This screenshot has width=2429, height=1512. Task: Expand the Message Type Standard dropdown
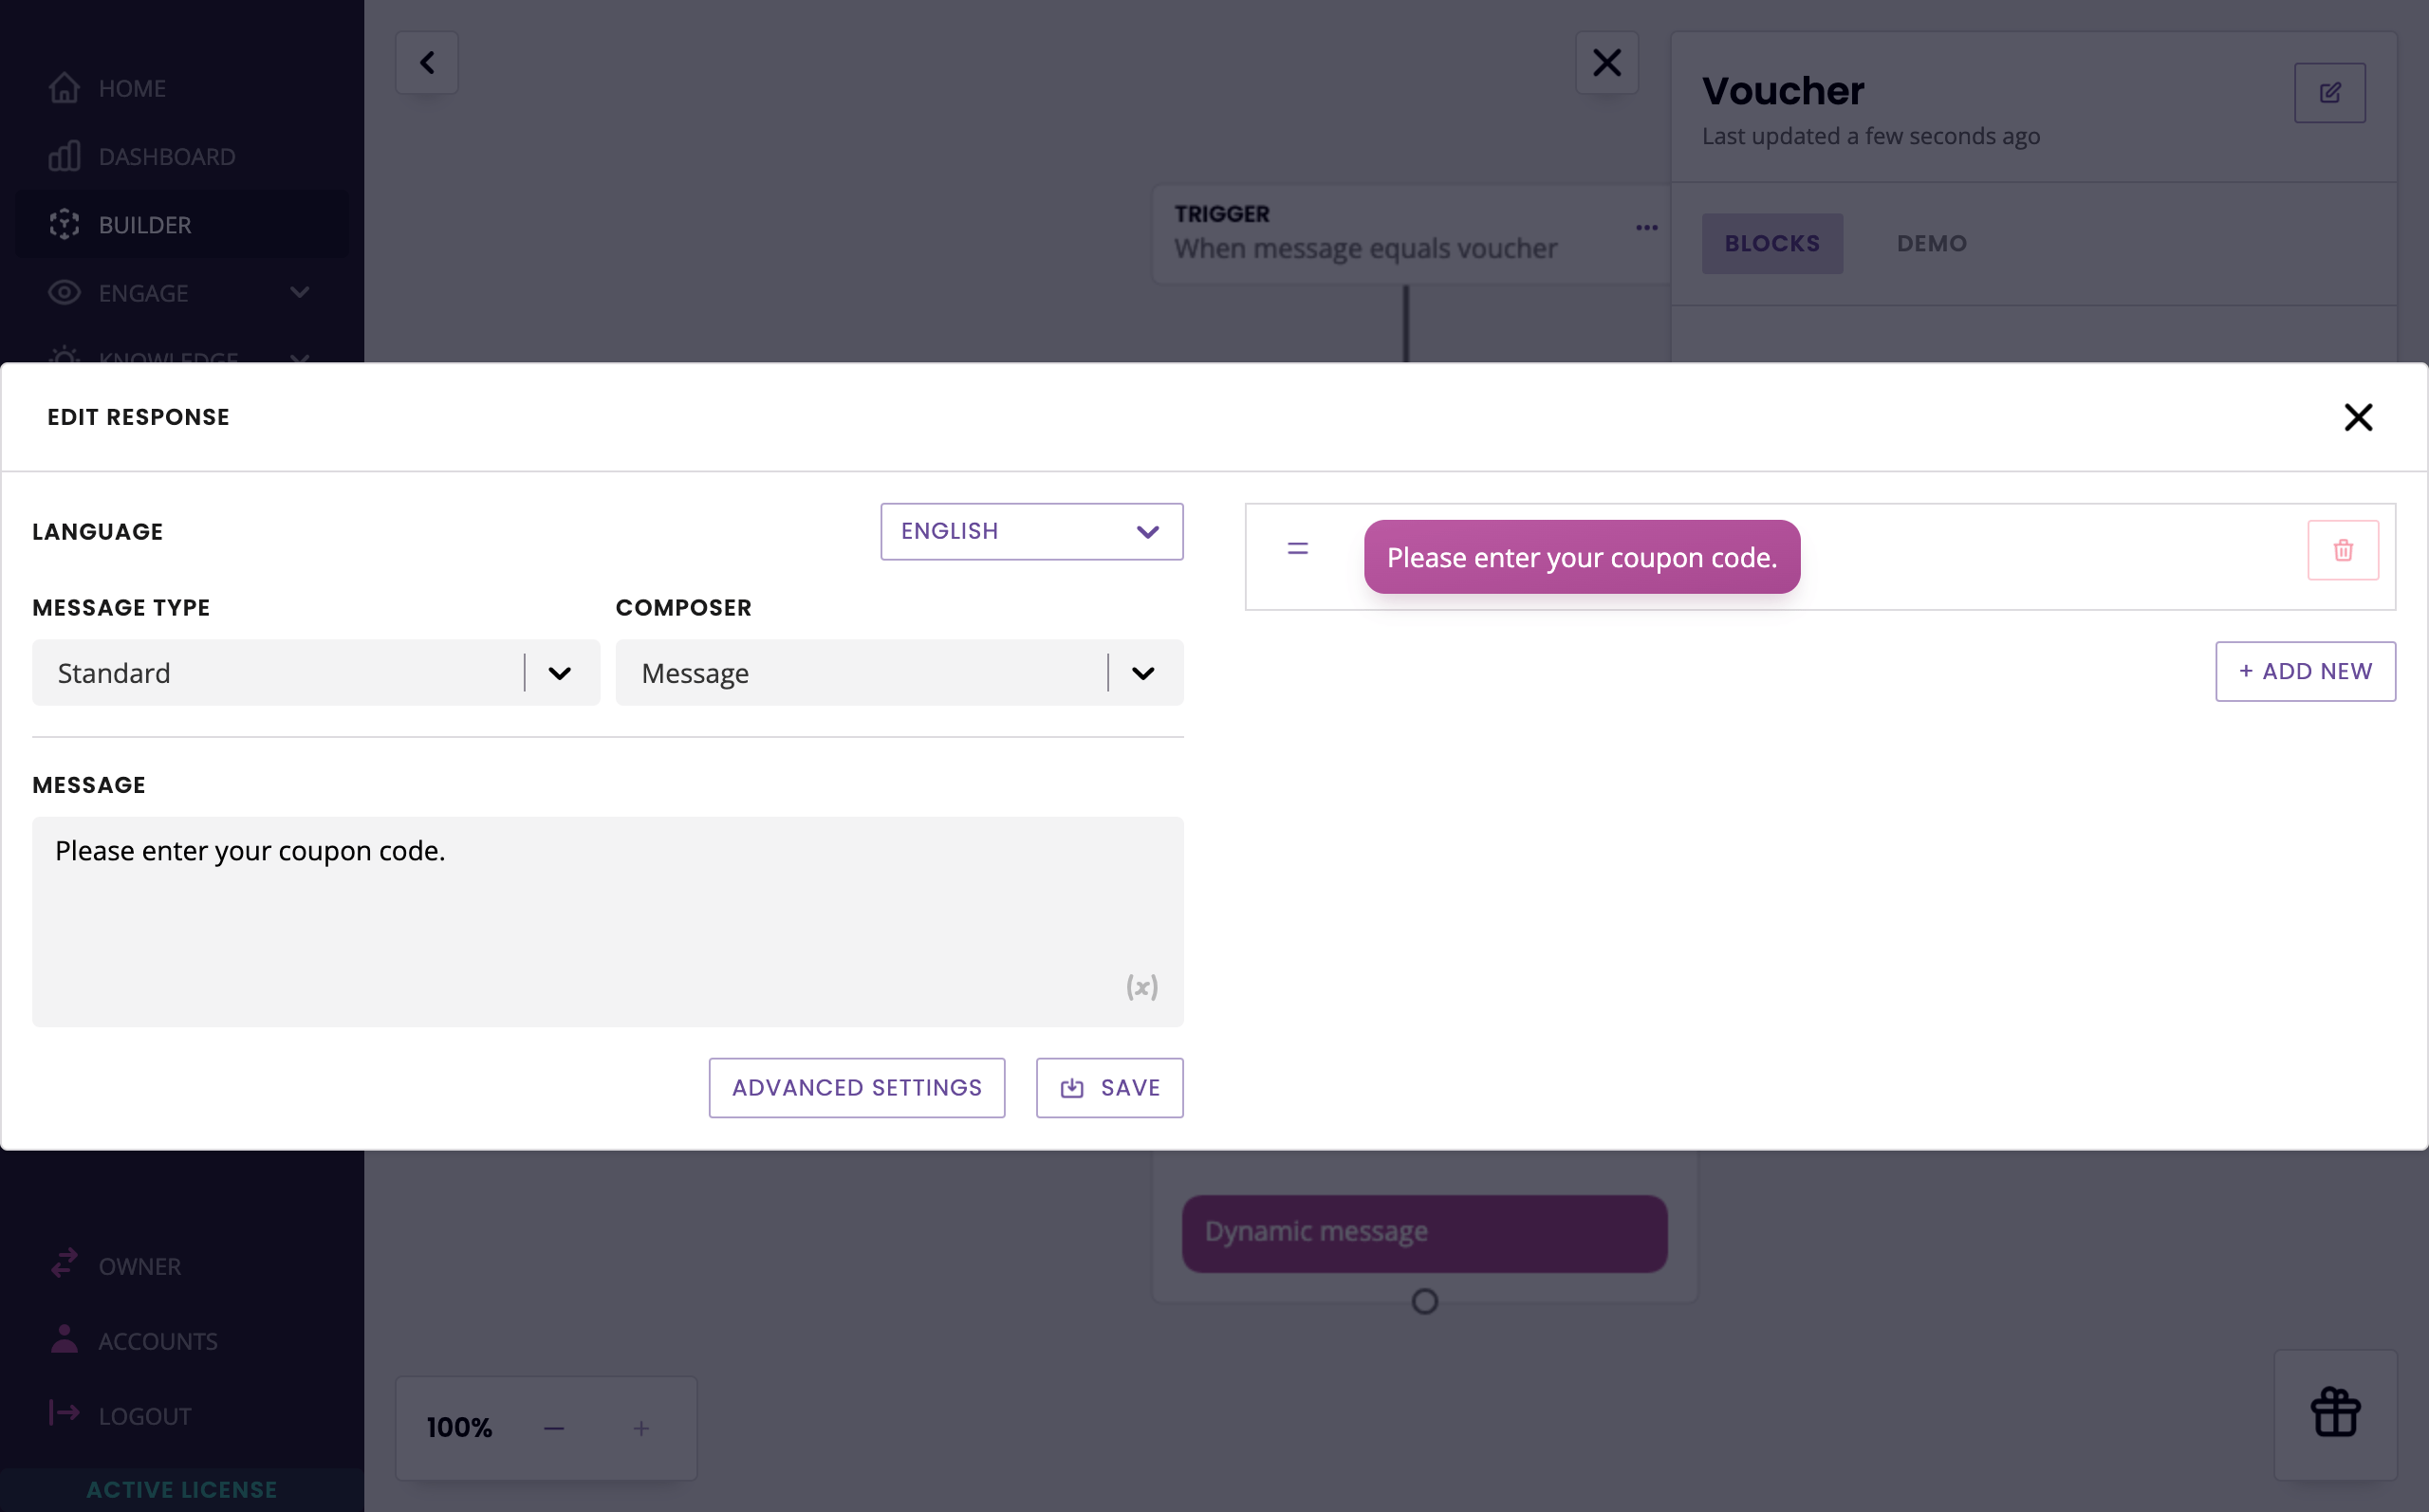pyautogui.click(x=316, y=673)
